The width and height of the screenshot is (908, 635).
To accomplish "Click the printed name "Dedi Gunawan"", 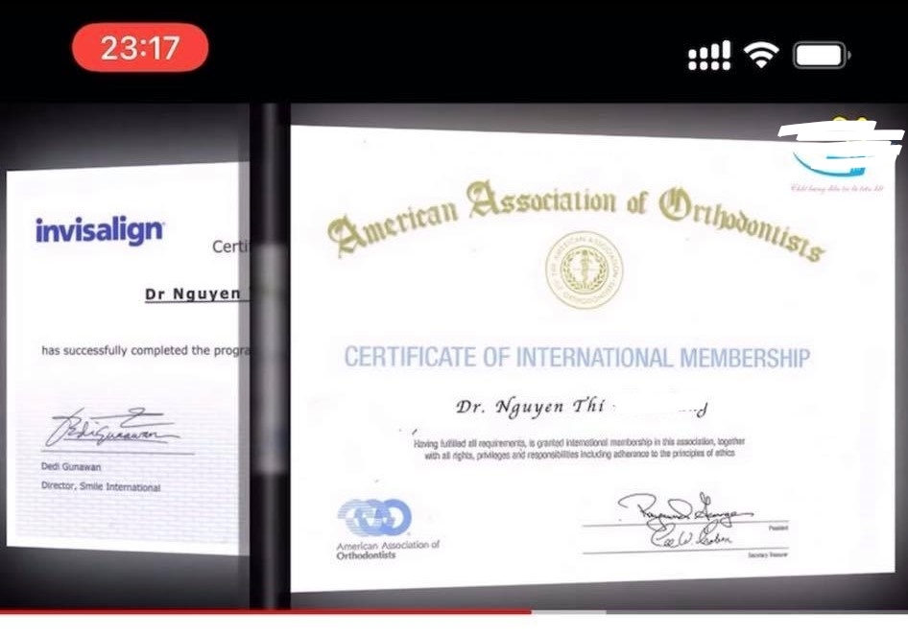I will tap(71, 466).
